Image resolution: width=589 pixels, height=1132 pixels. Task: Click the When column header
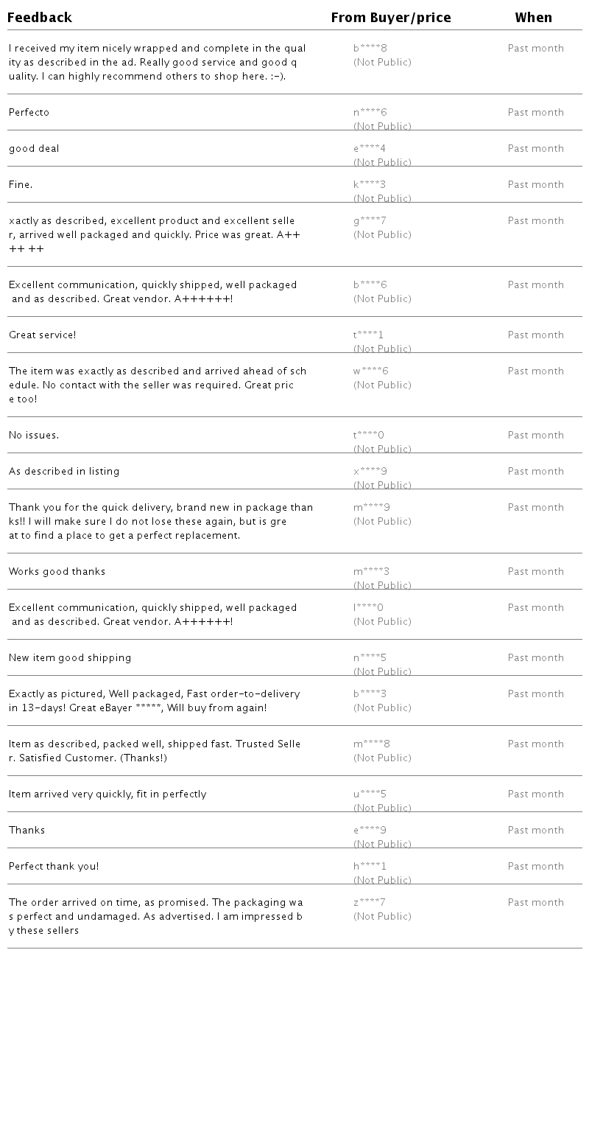click(x=533, y=18)
